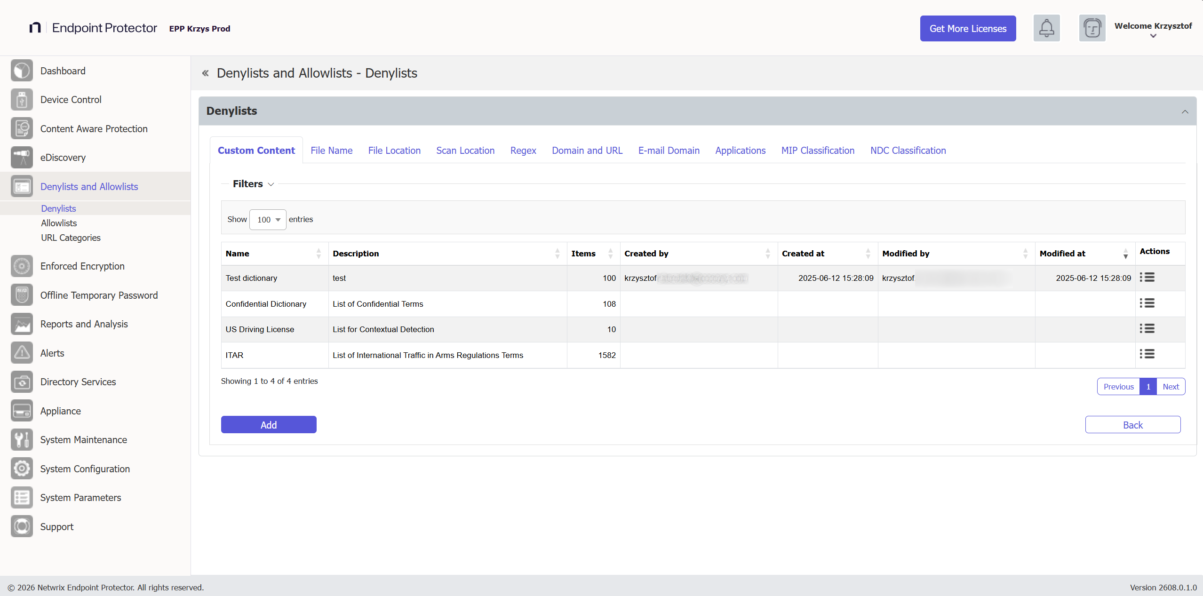Click the System Parameters list icon
The width and height of the screenshot is (1203, 596).
click(22, 498)
